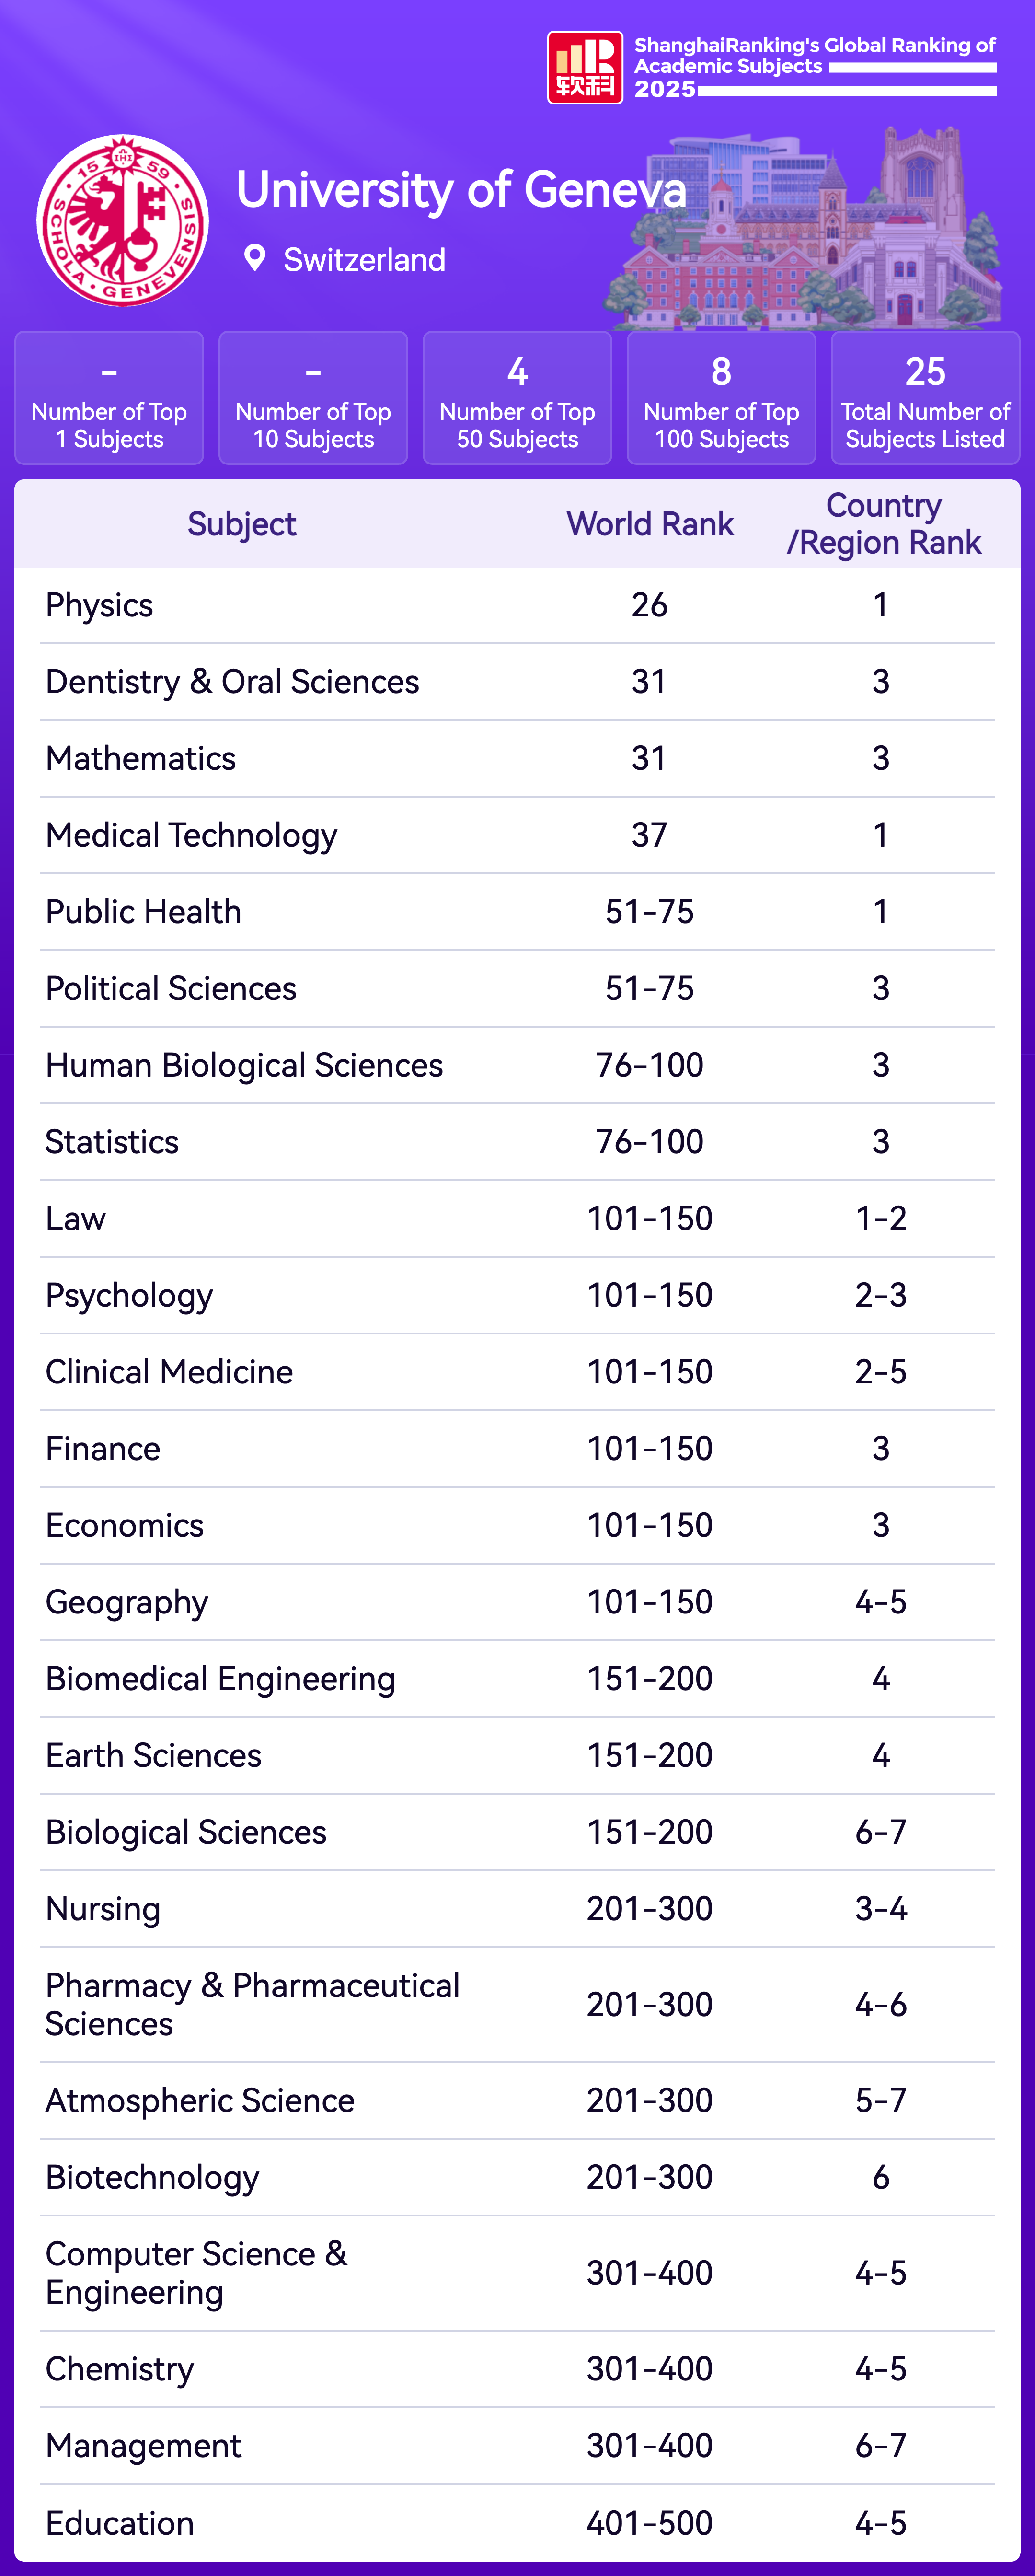1035x2576 pixels.
Task: Click the Switzerland country label
Action: [x=364, y=260]
